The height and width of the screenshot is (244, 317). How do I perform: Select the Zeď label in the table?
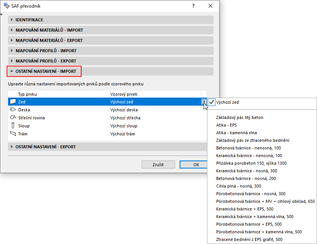coord(22,102)
